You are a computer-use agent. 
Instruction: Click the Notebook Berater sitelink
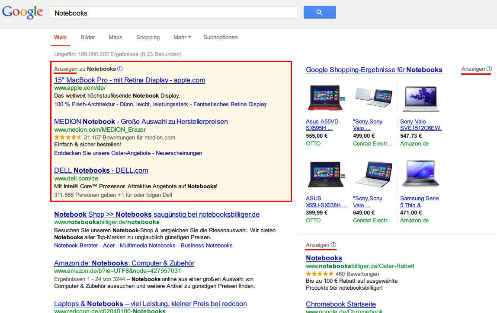click(x=76, y=245)
